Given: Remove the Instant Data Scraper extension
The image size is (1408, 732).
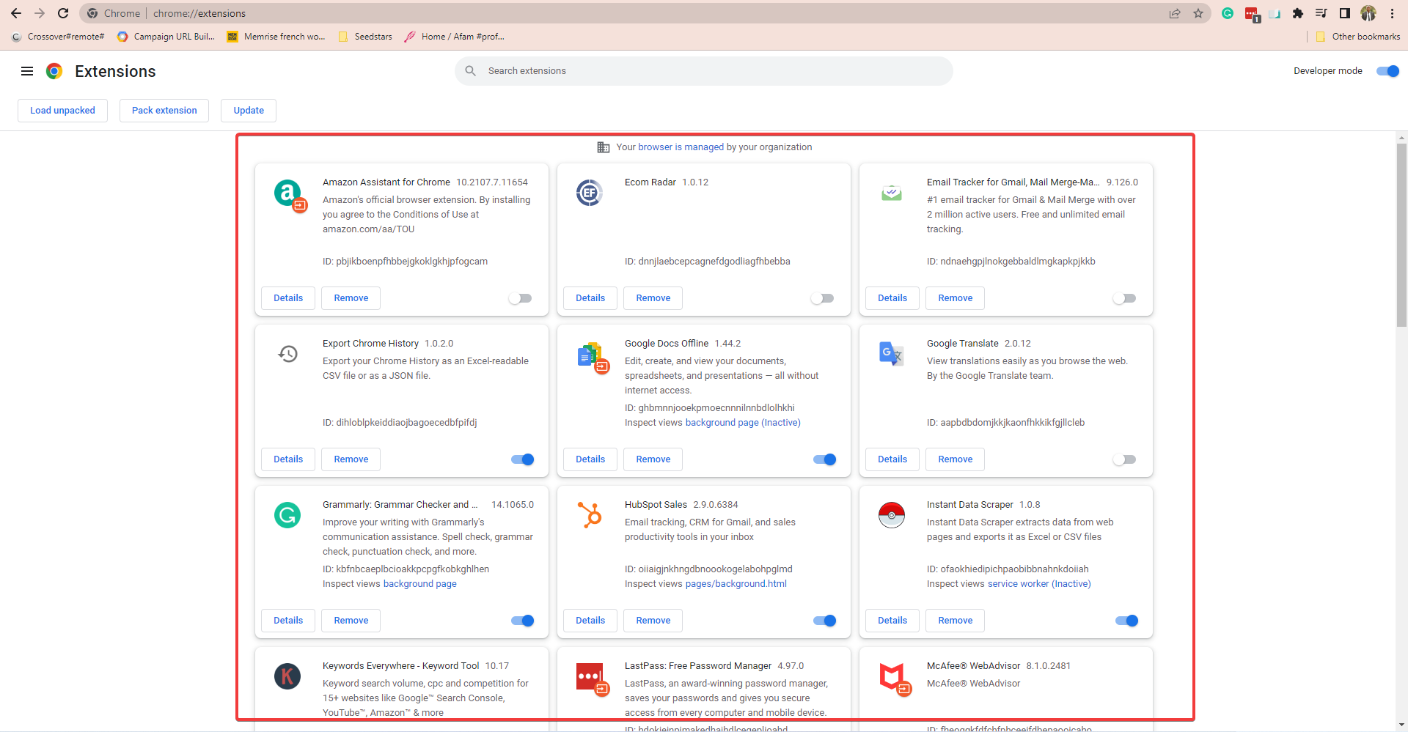Looking at the screenshot, I should pos(956,621).
